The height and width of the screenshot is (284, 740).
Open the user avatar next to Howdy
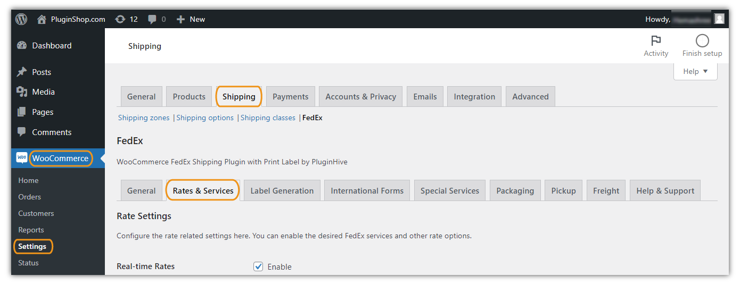(719, 19)
